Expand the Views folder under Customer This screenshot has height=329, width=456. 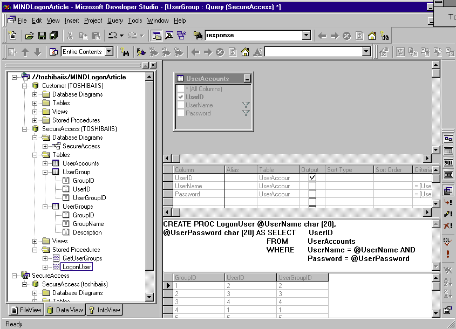[x=35, y=112]
